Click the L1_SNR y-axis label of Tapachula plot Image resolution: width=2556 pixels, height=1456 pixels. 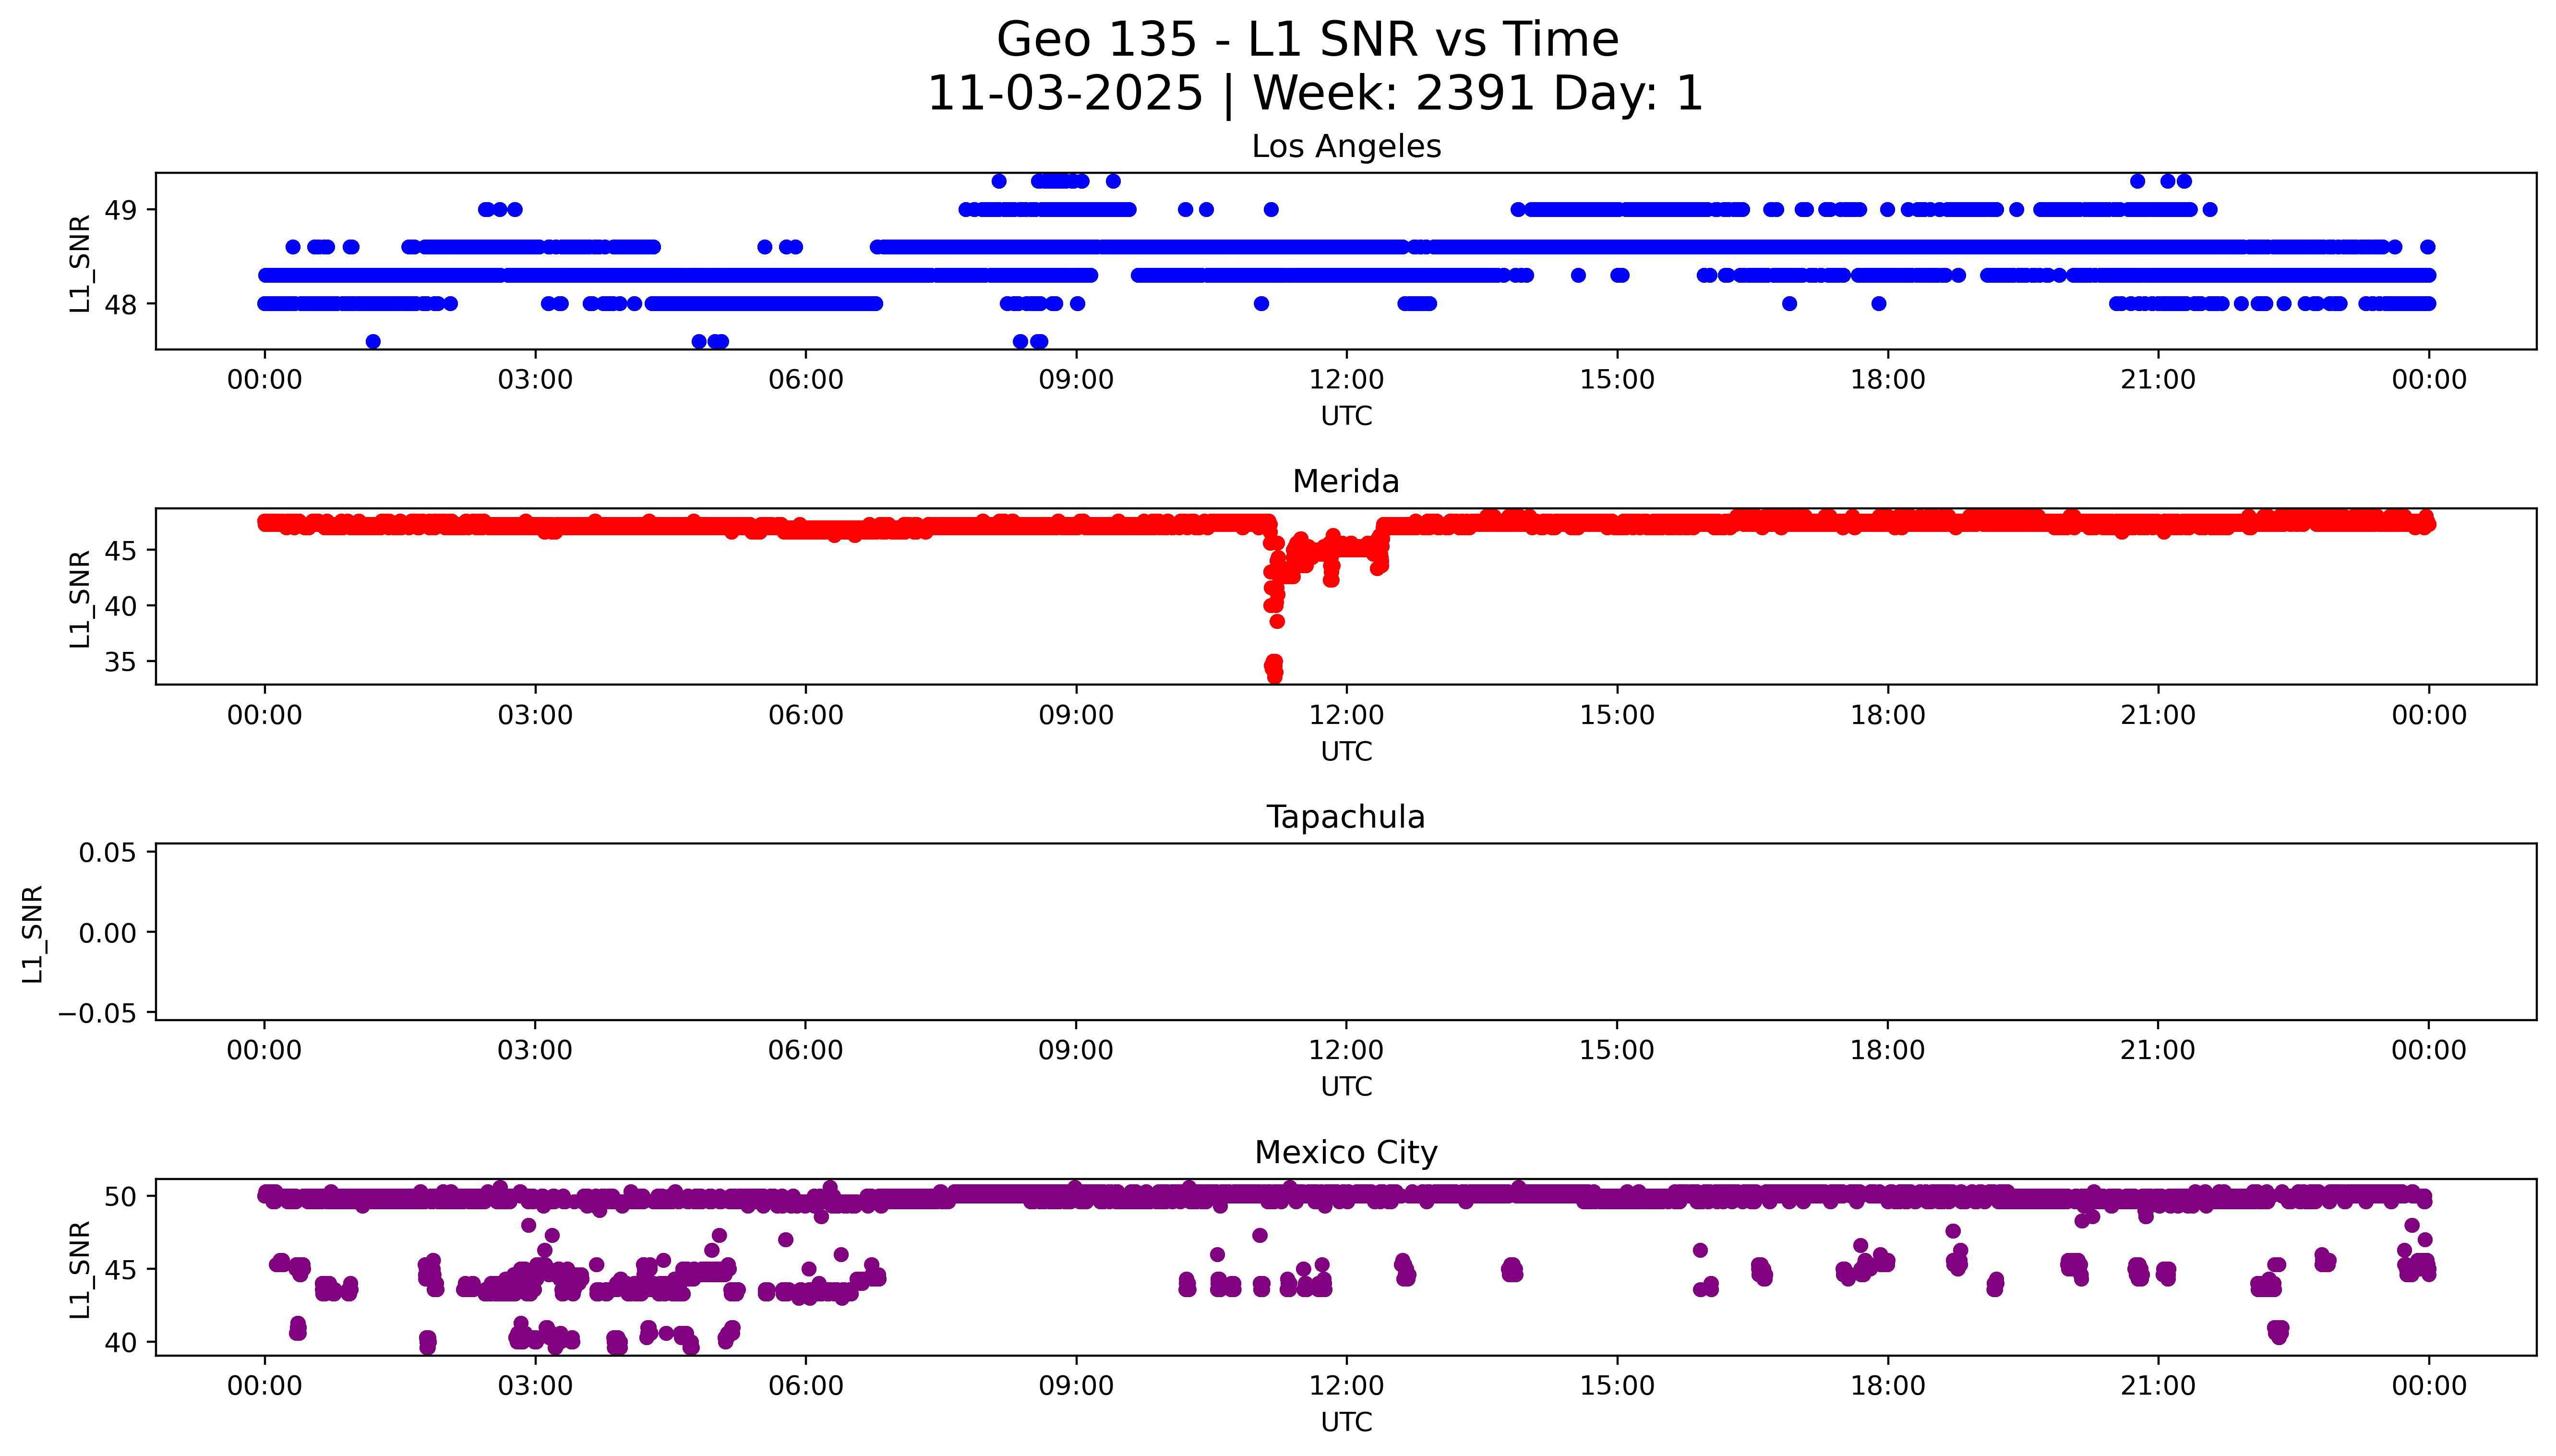coord(33,933)
